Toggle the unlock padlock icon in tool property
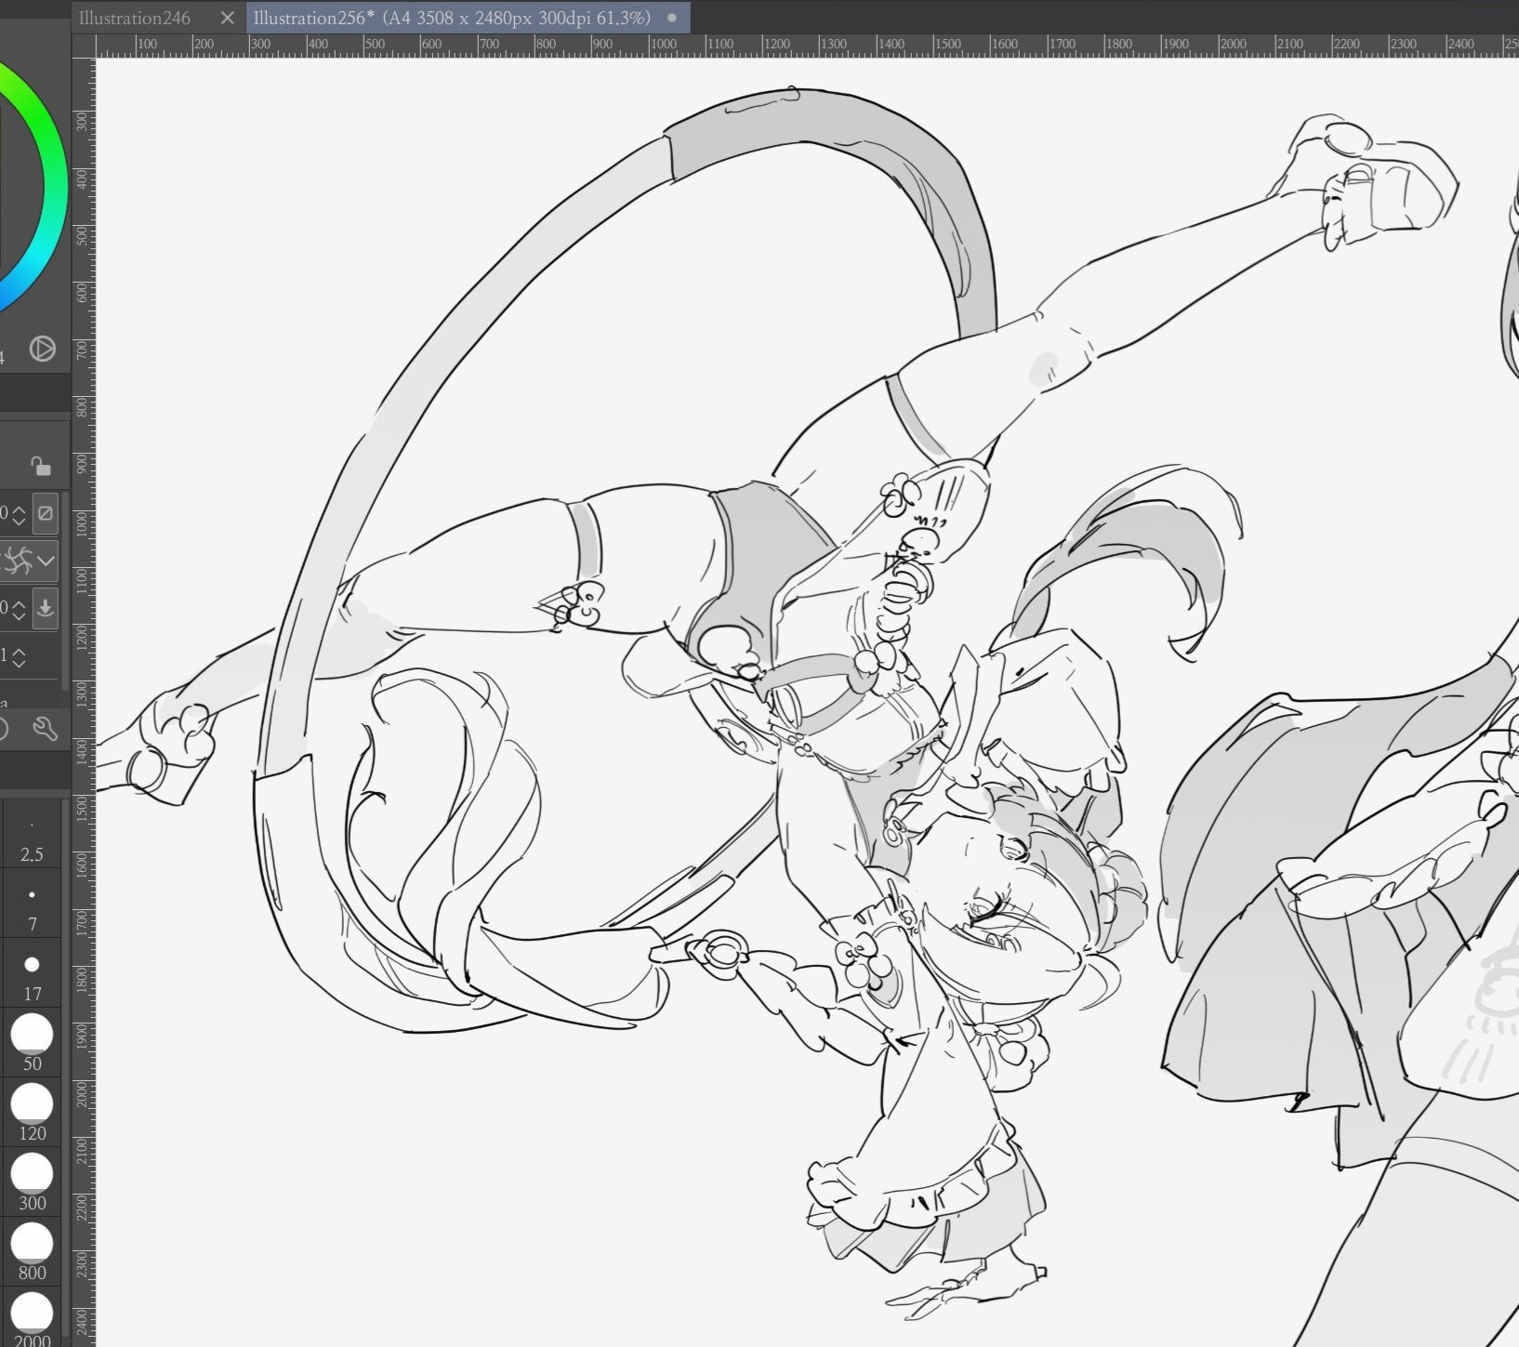This screenshot has height=1347, width=1519. coord(40,465)
